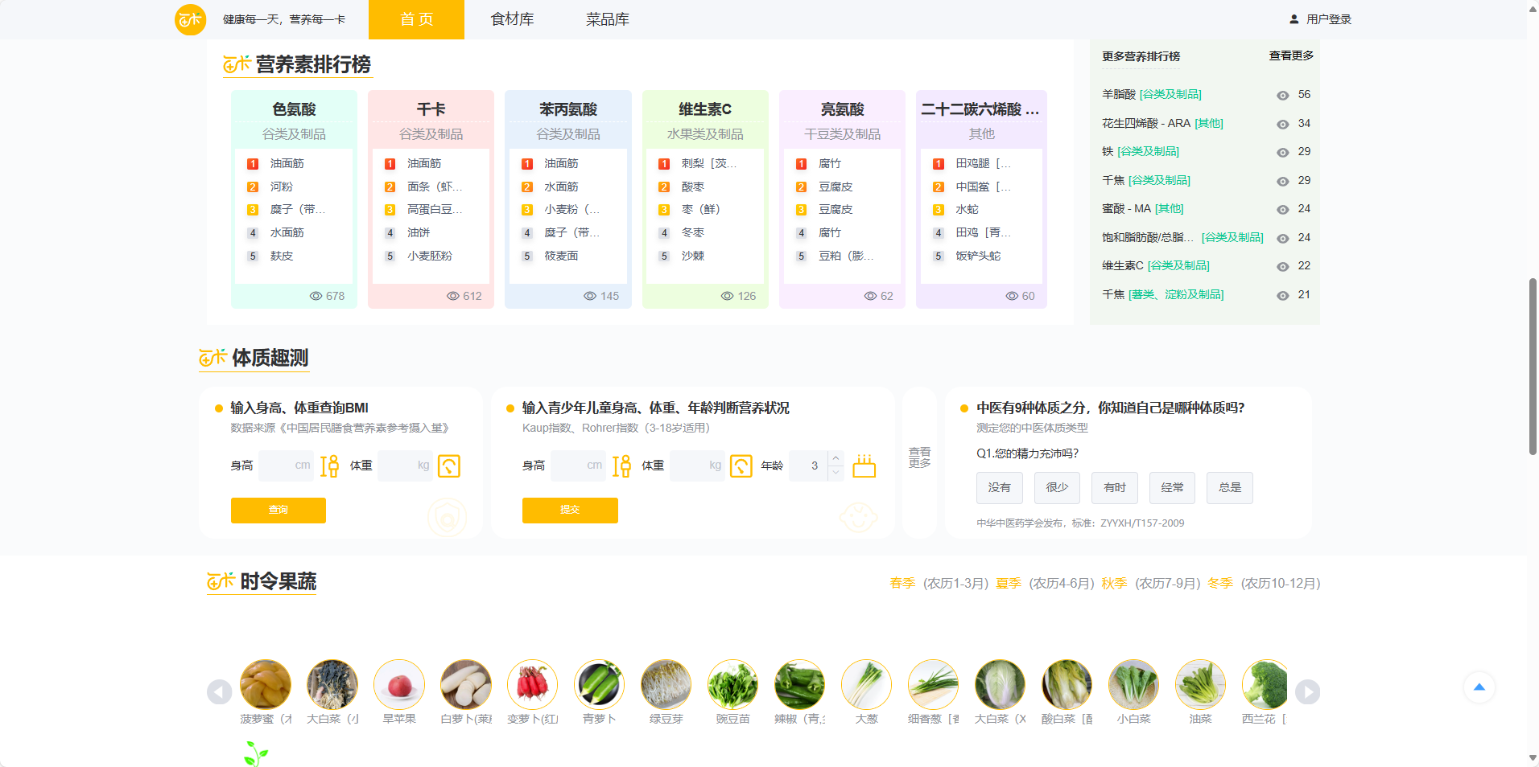Increment the 年龄 value with the up arrow

click(835, 460)
